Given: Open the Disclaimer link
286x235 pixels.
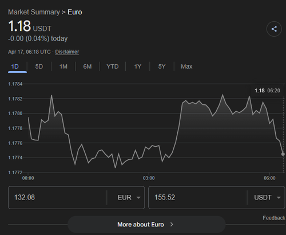Looking at the screenshot, I should [67, 52].
